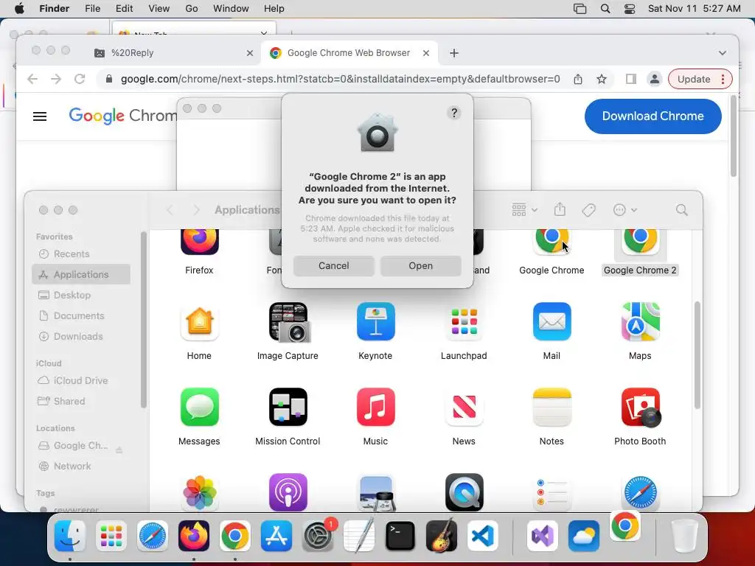Toggle Chrome's side panel icon

(x=631, y=79)
